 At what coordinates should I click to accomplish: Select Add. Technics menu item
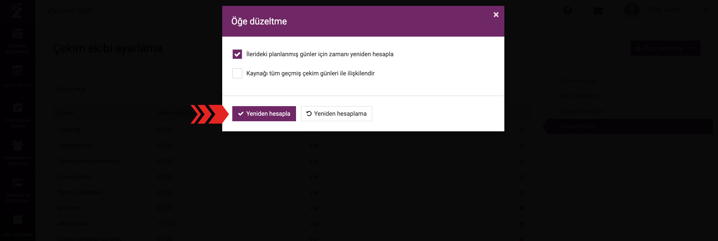click(x=579, y=96)
